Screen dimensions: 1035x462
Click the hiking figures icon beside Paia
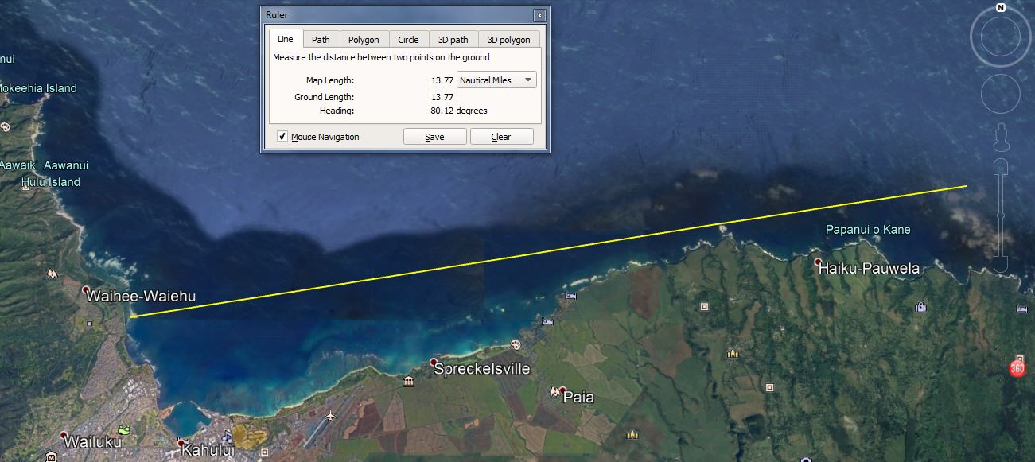554,391
